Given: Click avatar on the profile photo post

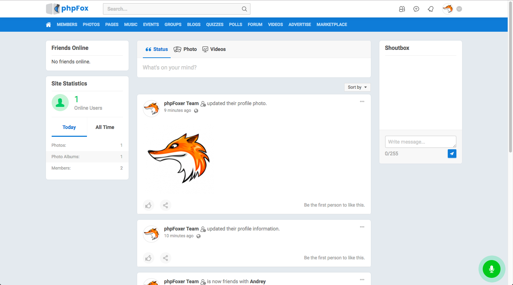Looking at the screenshot, I should (x=151, y=109).
